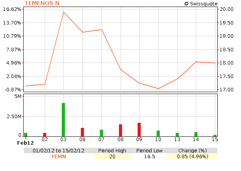Click the 14 date axis label

tap(196, 140)
